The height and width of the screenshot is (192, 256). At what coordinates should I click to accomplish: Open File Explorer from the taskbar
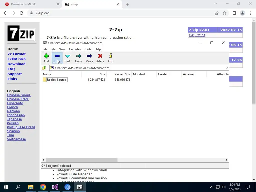[x=30, y=187]
